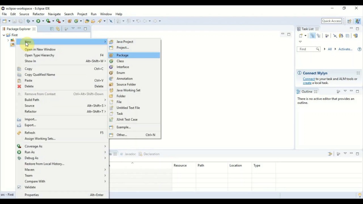Click the Collapse All icon in Package Explorer

point(52,29)
